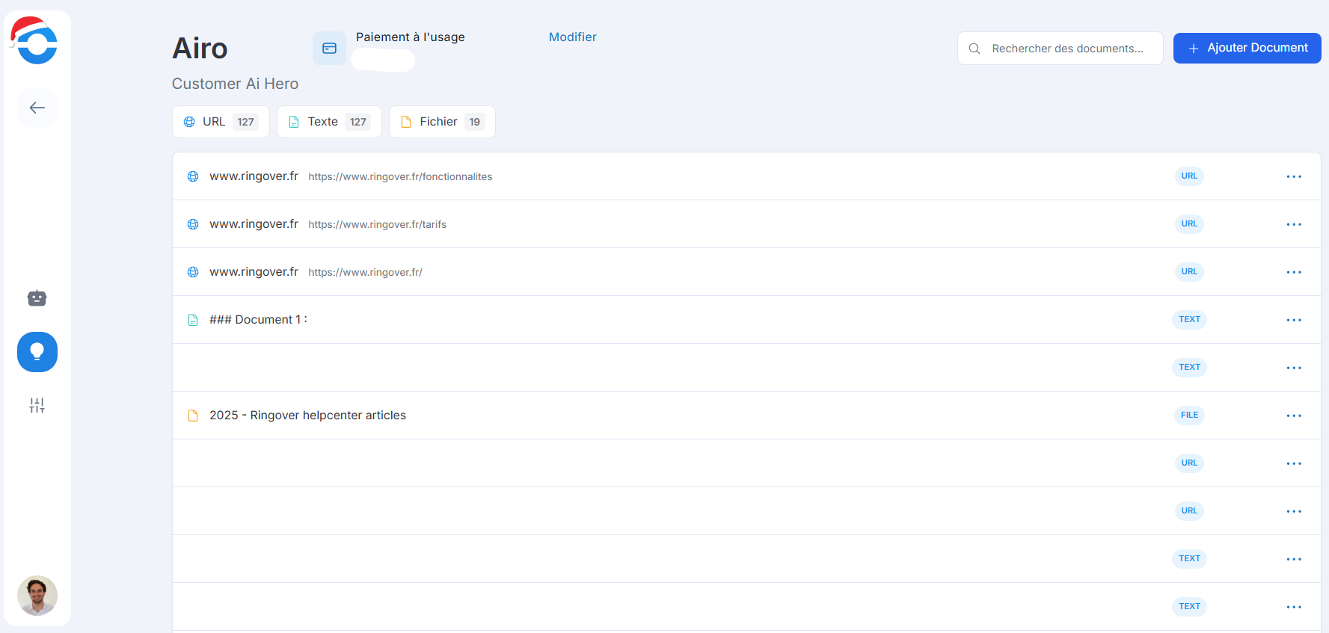
Task: Filter documents by the URL tab
Action: pyautogui.click(x=221, y=122)
